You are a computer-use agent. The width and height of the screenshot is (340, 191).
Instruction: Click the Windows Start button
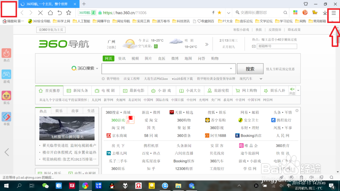pos(6,186)
